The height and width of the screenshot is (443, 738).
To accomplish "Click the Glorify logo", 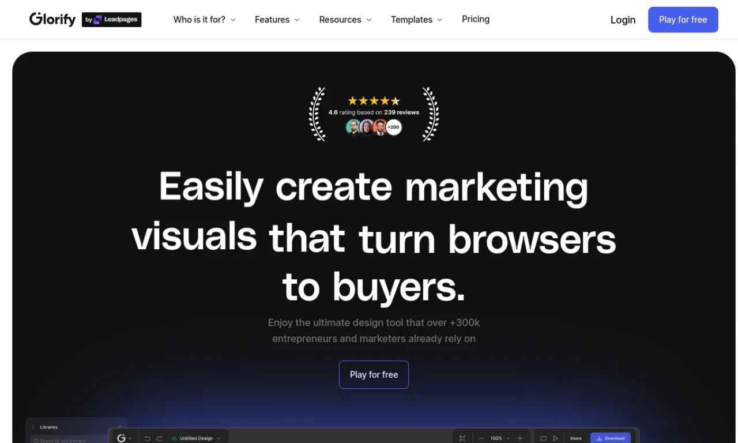I will tap(52, 19).
